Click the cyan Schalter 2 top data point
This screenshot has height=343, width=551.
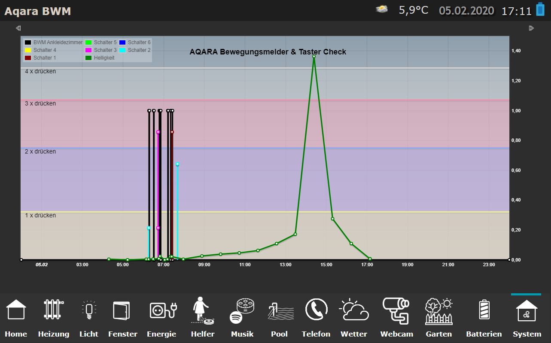click(x=177, y=164)
